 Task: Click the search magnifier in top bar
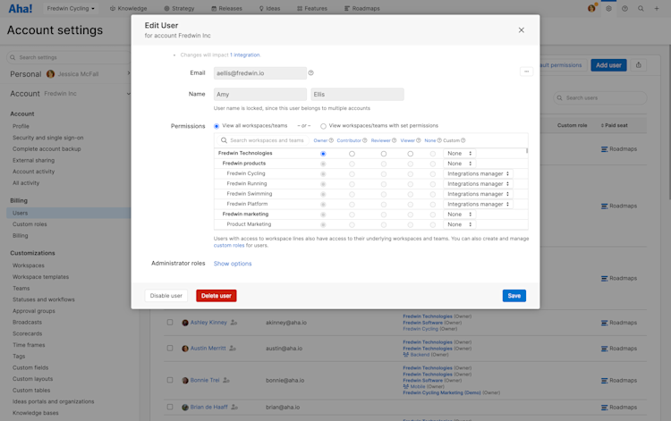tap(641, 9)
